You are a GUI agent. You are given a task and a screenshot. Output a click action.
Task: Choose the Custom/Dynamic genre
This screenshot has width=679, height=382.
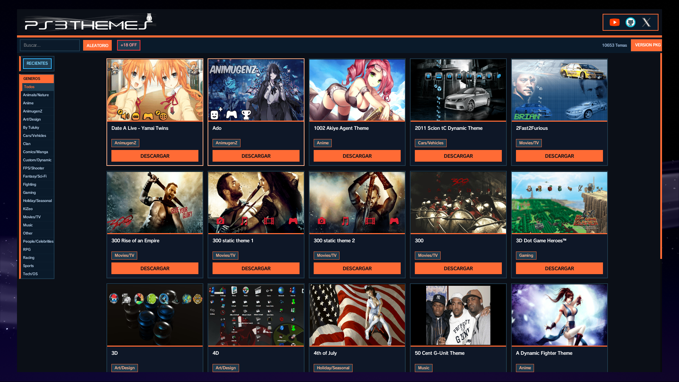coord(37,160)
